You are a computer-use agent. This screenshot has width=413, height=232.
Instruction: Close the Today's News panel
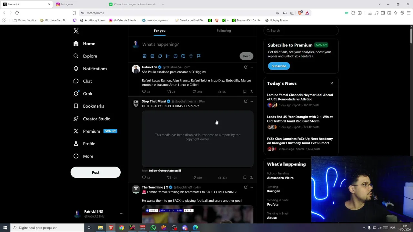[x=331, y=83]
